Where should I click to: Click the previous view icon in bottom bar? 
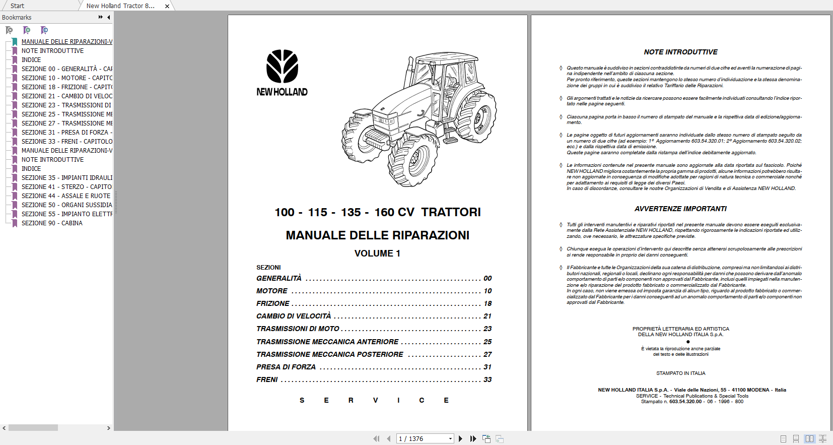tap(487, 439)
